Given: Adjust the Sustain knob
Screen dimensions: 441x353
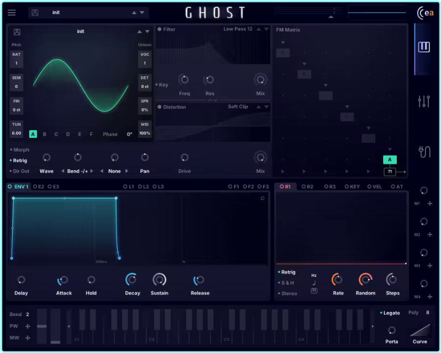Looking at the screenshot, I should click(159, 280).
